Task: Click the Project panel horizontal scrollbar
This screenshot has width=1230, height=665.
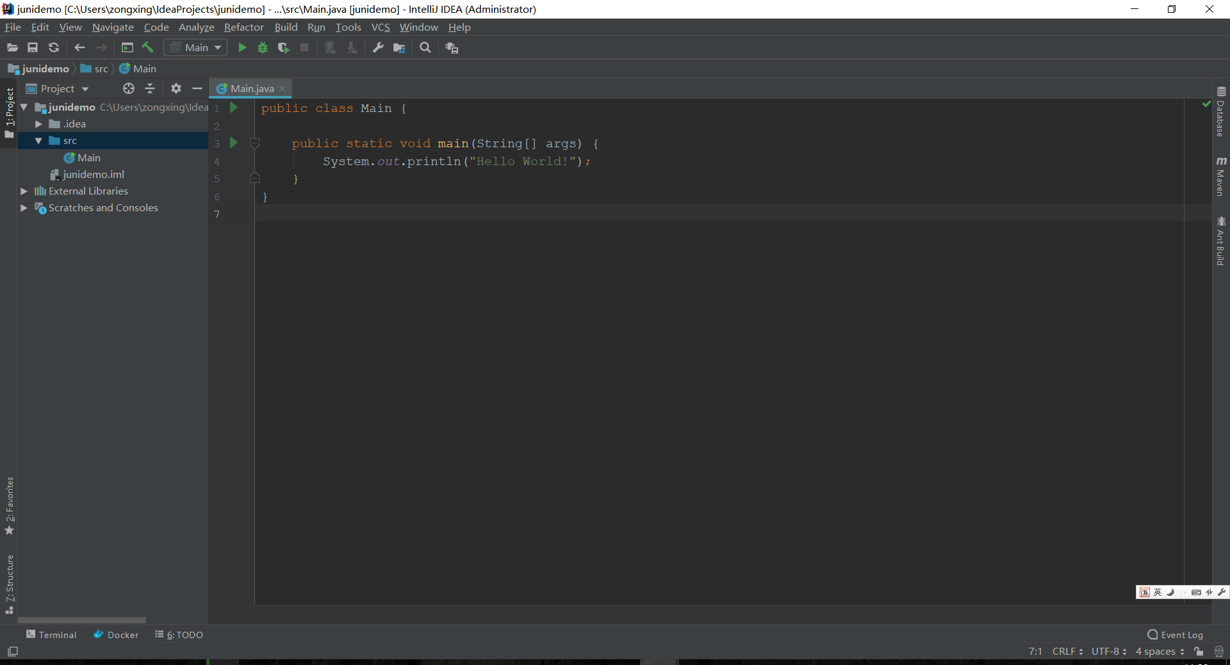Action: pos(82,620)
